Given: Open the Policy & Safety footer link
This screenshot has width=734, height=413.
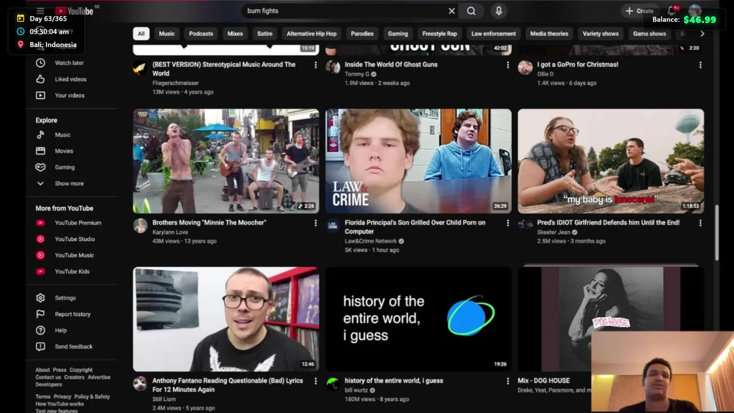Looking at the screenshot, I should (92, 397).
